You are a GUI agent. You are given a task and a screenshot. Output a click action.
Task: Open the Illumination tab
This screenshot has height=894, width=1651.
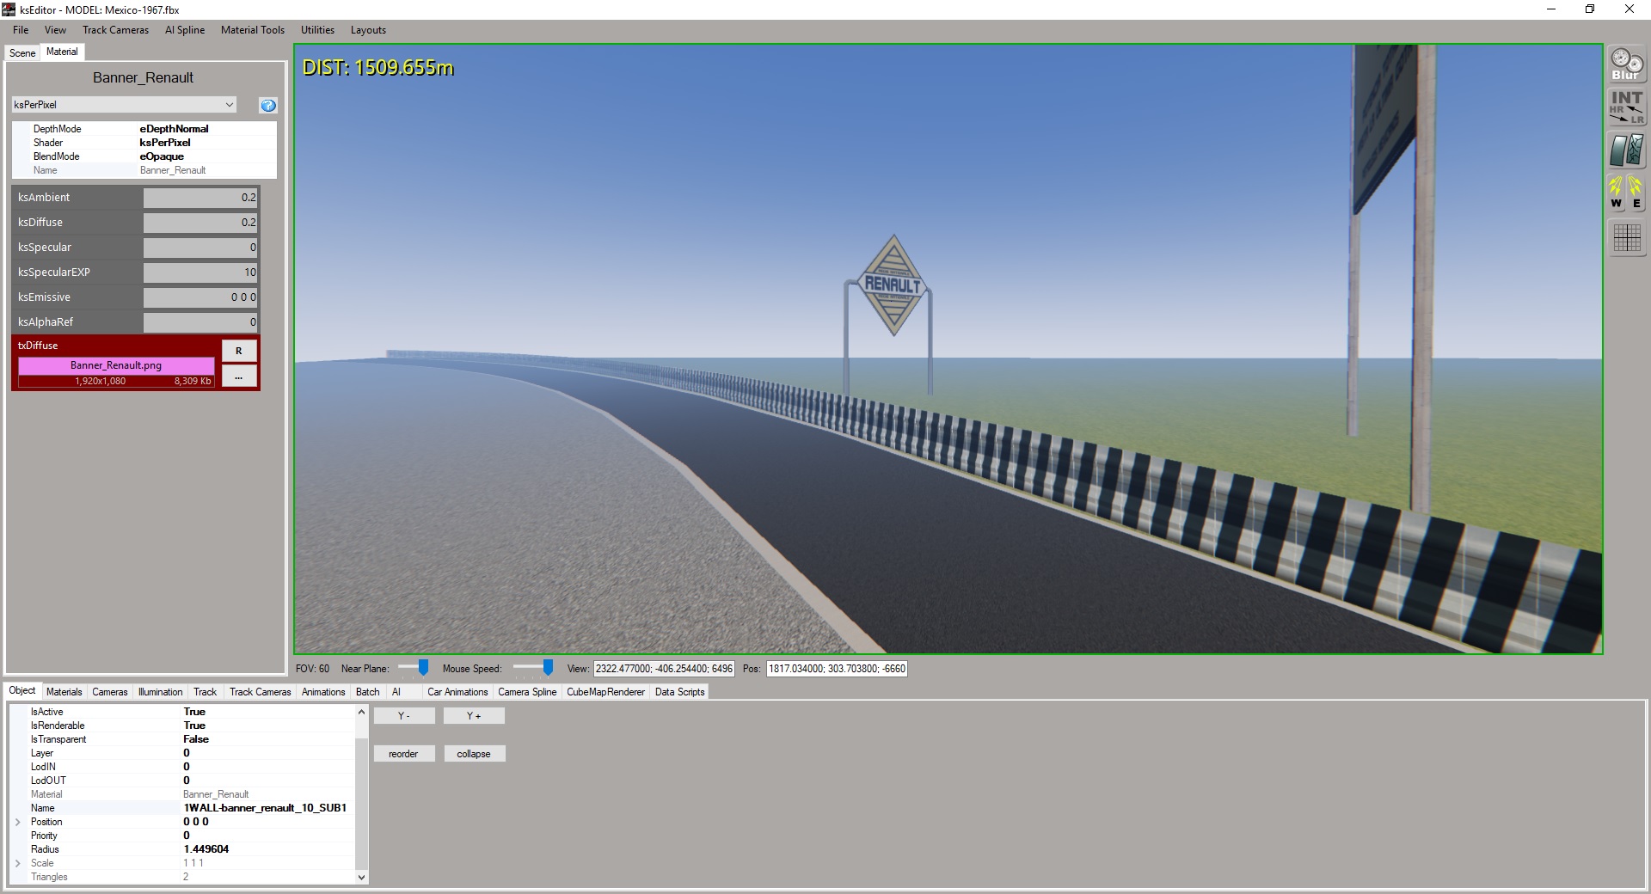[161, 692]
